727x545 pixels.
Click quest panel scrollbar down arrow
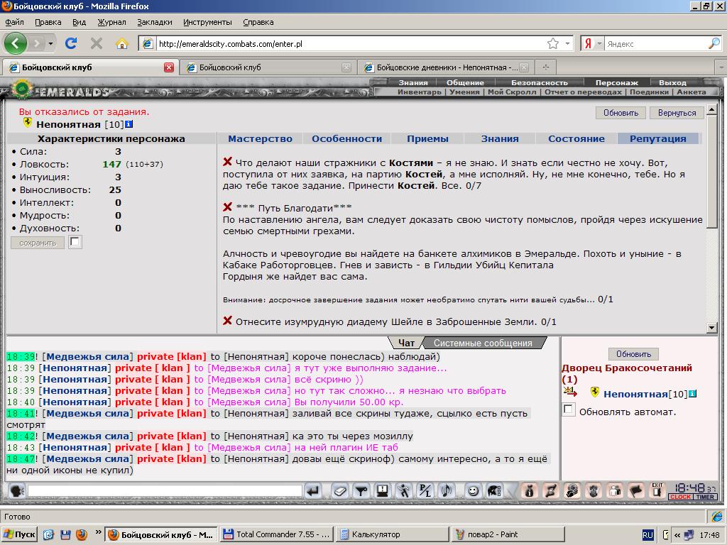coord(711,327)
